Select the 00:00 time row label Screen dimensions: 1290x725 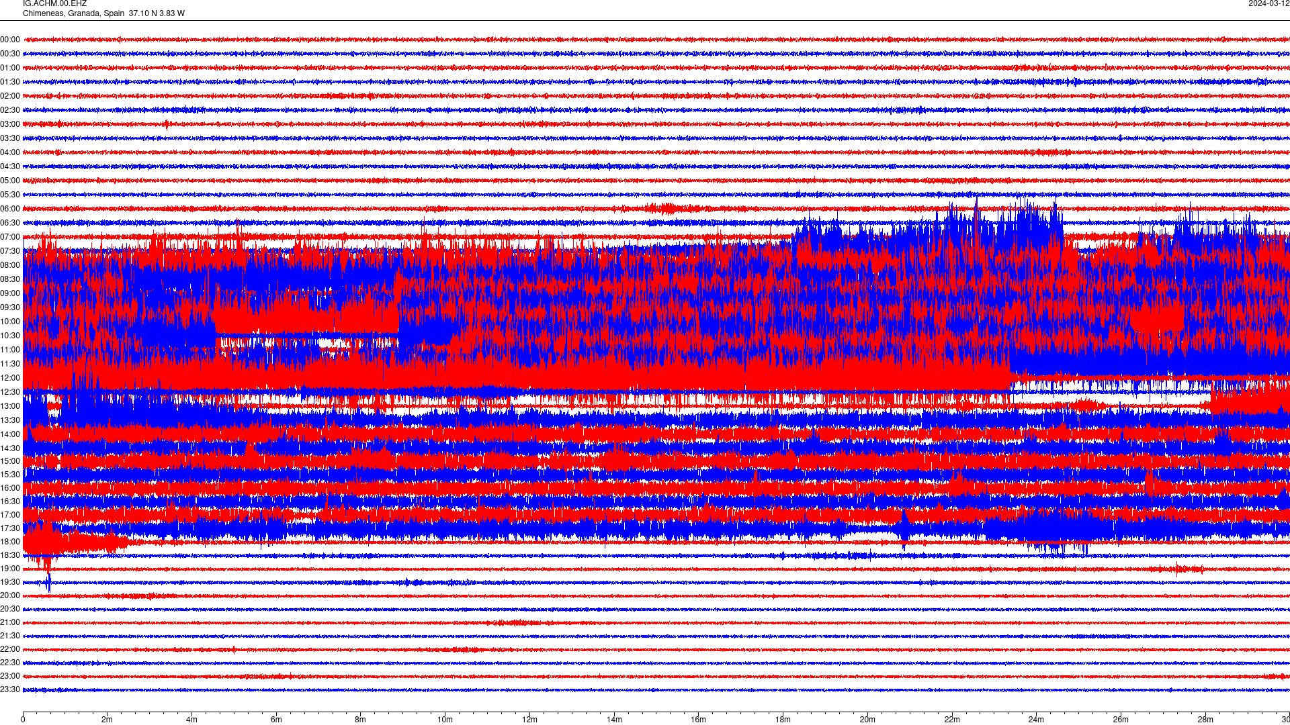pos(10,40)
